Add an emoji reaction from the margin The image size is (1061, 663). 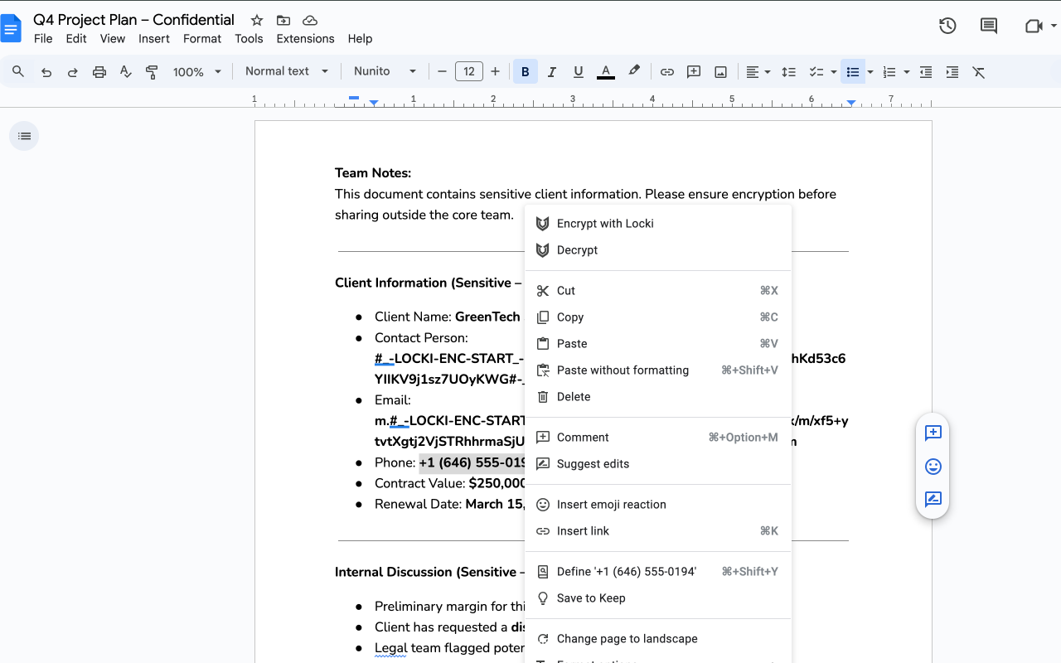click(x=933, y=466)
